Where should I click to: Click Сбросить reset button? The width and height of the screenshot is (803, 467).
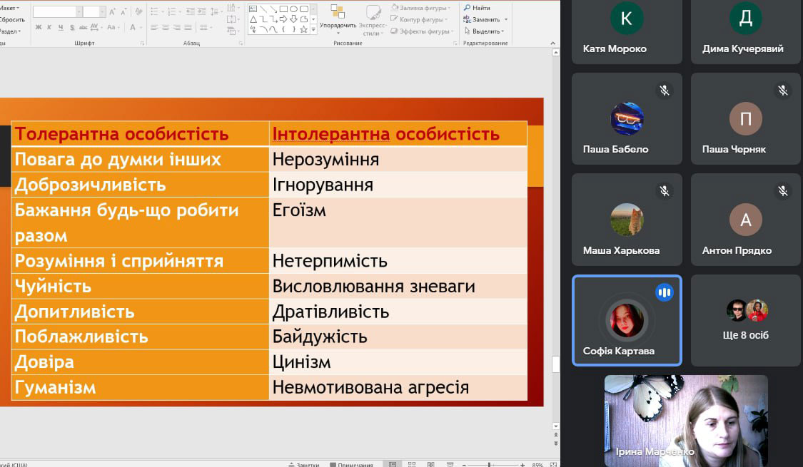point(12,19)
